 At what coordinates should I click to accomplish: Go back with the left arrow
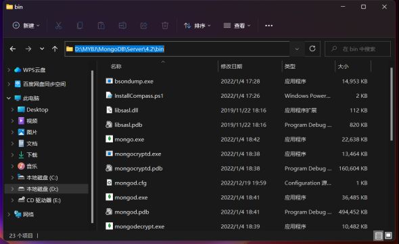coord(13,49)
